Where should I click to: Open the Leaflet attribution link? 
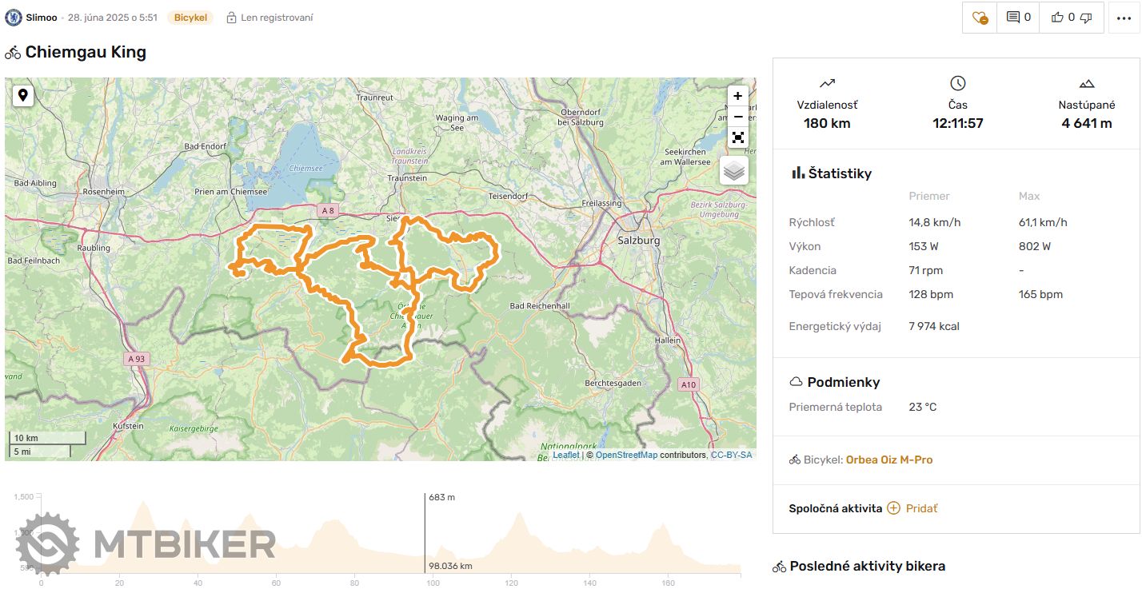[x=565, y=455]
